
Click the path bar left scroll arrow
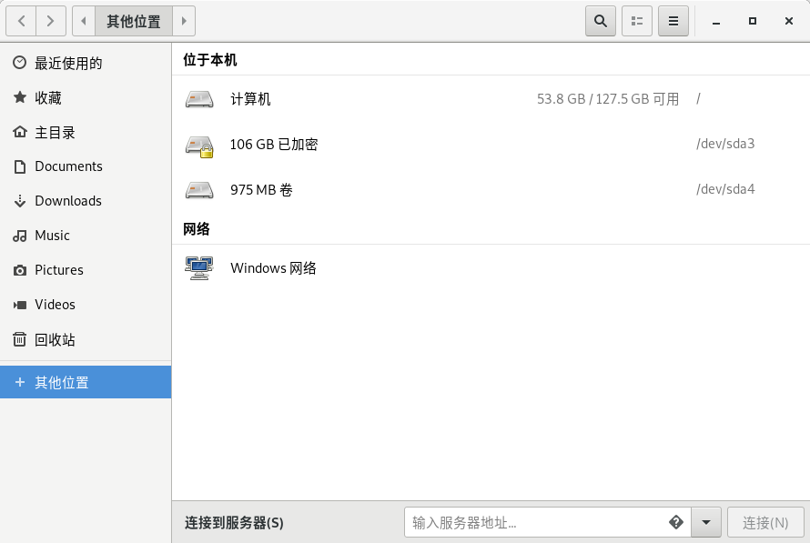pyautogui.click(x=84, y=21)
